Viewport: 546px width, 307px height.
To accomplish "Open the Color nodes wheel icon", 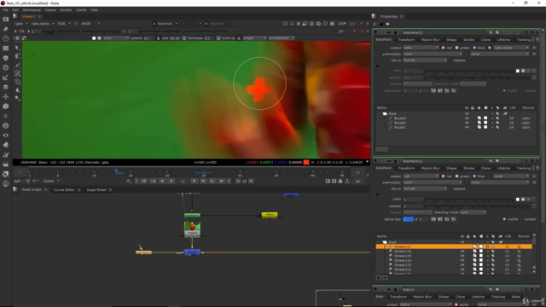I will click(x=6, y=58).
